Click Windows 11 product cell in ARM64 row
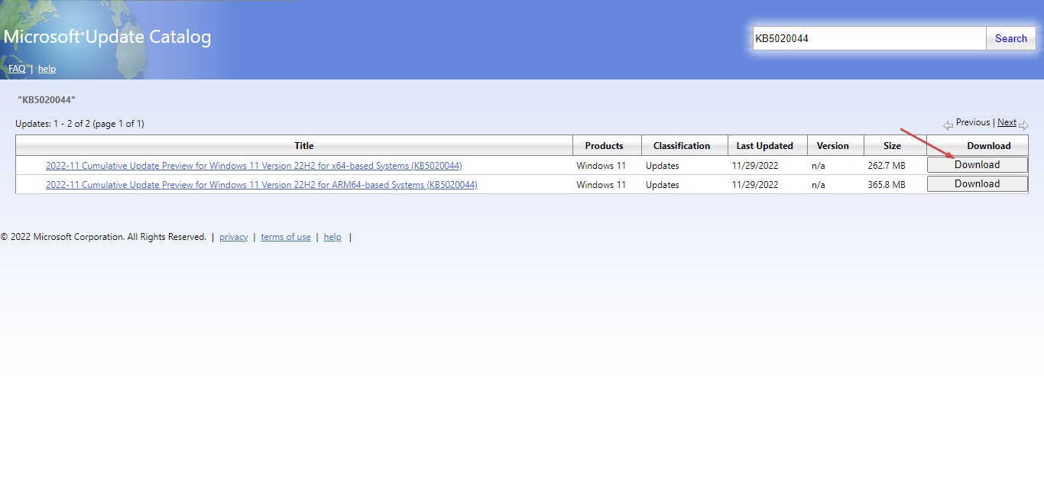The height and width of the screenshot is (499, 1044). pyautogui.click(x=601, y=185)
